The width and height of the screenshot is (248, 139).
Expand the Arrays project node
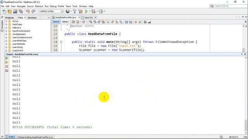pyautogui.click(x=6, y=21)
